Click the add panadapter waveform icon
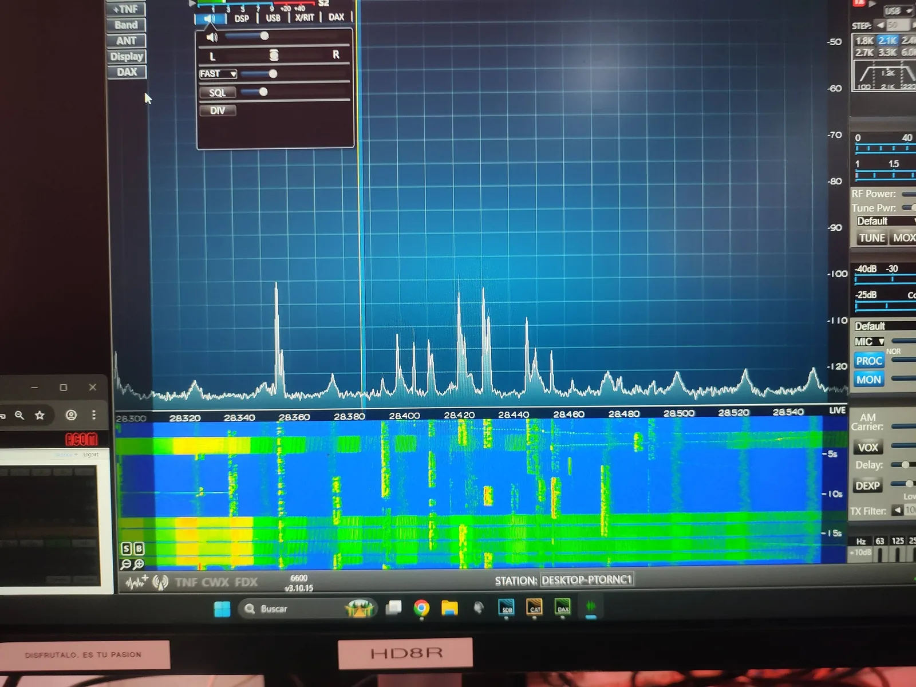 click(136, 583)
